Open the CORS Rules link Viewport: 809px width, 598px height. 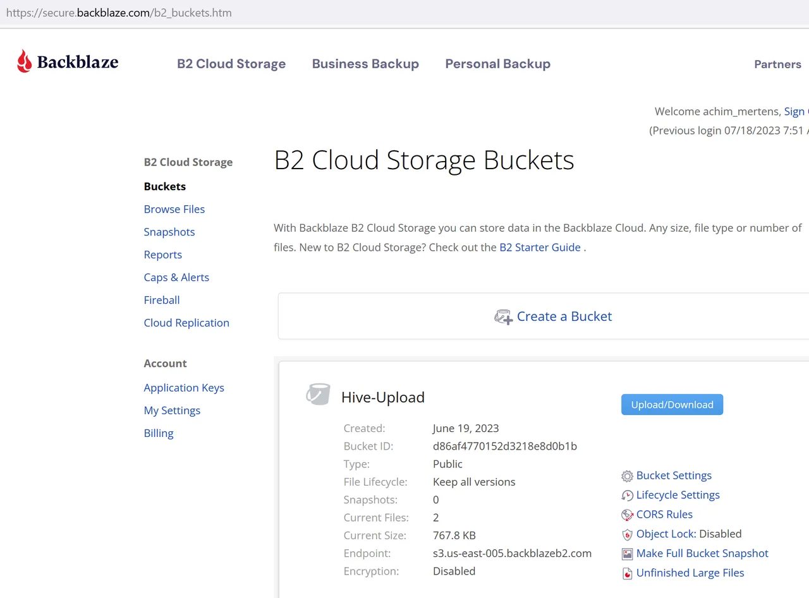(x=664, y=515)
